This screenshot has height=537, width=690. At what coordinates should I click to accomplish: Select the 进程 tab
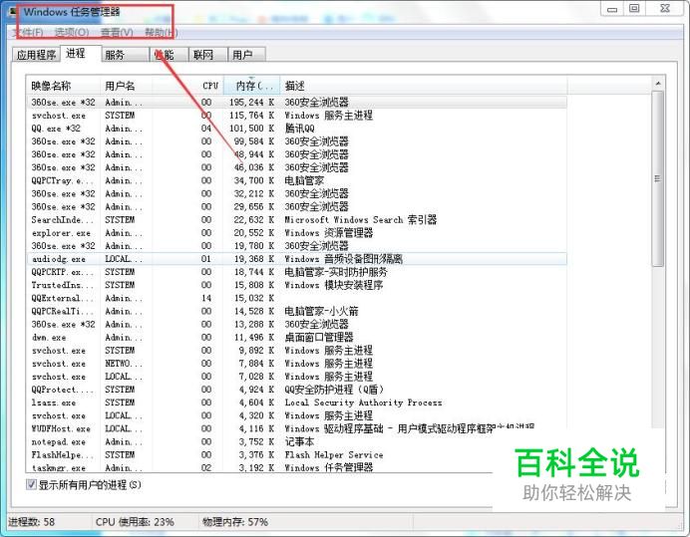pos(81,53)
